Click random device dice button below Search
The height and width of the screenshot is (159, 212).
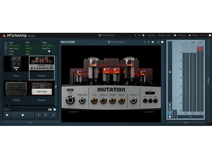coord(23,115)
